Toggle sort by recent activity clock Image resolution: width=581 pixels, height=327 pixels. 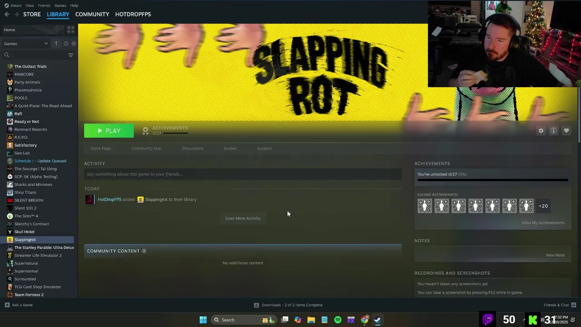(66, 44)
